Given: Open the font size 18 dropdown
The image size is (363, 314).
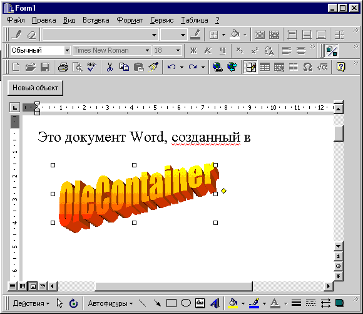Looking at the screenshot, I should point(178,50).
